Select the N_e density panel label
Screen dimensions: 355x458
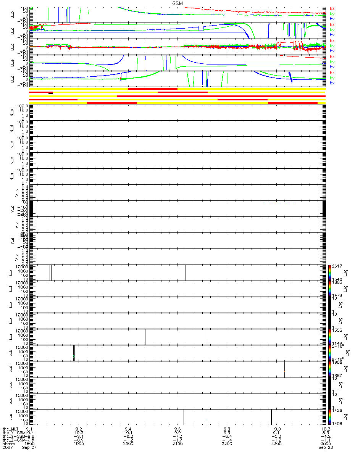pos(11,160)
